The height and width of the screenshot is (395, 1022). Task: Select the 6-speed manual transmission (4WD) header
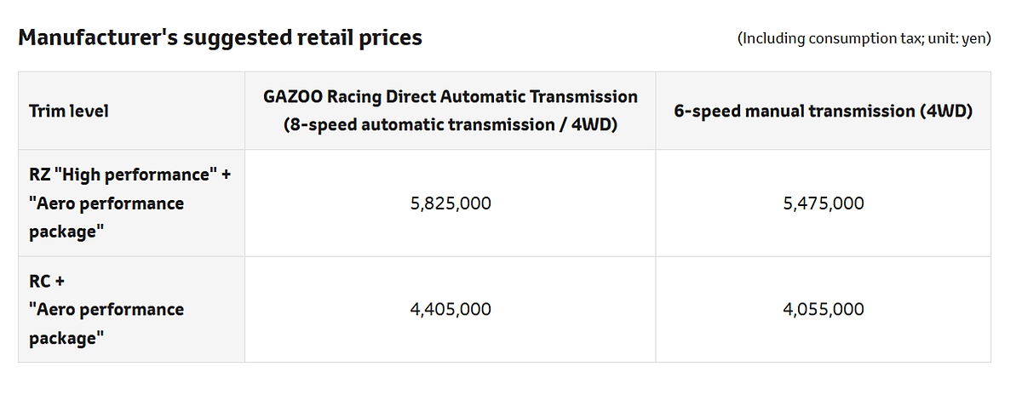[824, 111]
